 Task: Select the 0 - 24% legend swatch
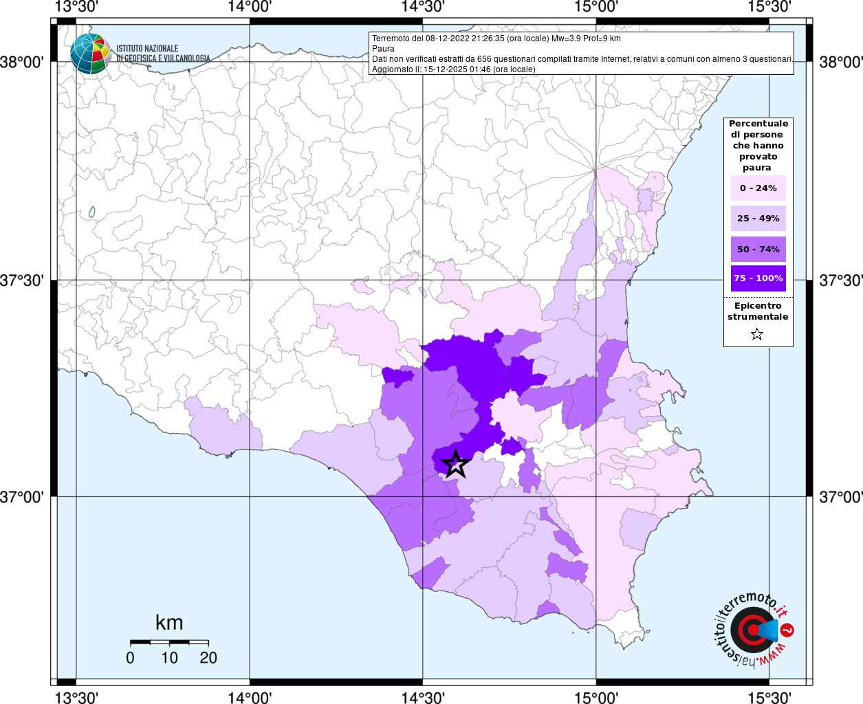758,188
